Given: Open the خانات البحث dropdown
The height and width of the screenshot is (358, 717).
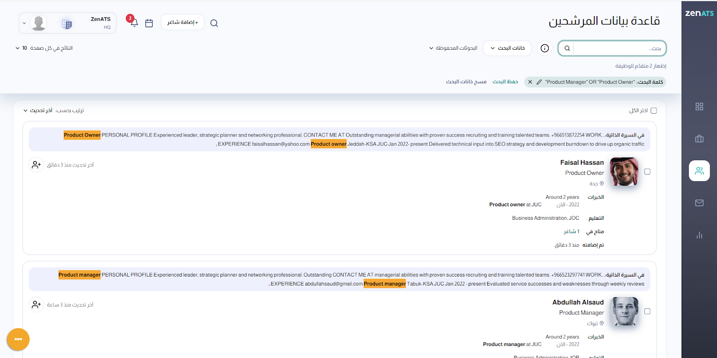Looking at the screenshot, I should (x=507, y=48).
